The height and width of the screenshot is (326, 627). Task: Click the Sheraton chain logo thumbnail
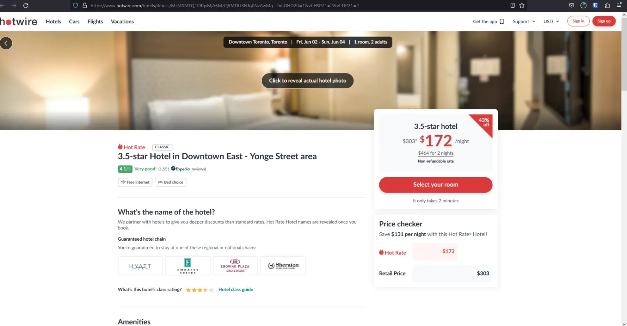click(282, 266)
